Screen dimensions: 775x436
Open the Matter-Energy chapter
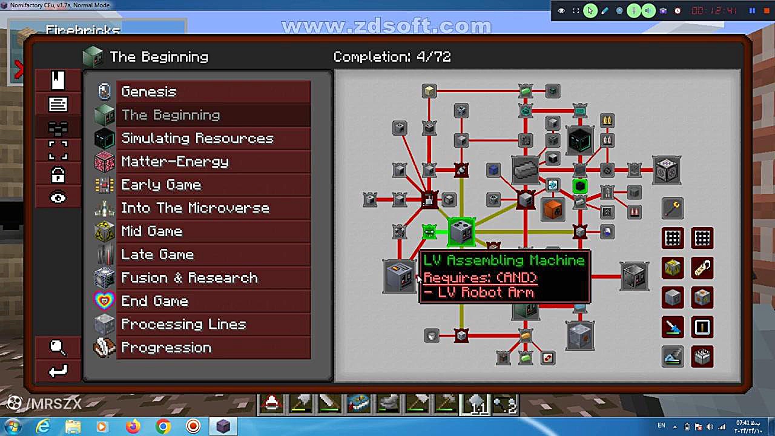pyautogui.click(x=213, y=162)
